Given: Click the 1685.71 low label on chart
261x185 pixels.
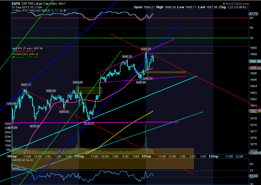Looking at the screenshot, I should (x=148, y=78).
